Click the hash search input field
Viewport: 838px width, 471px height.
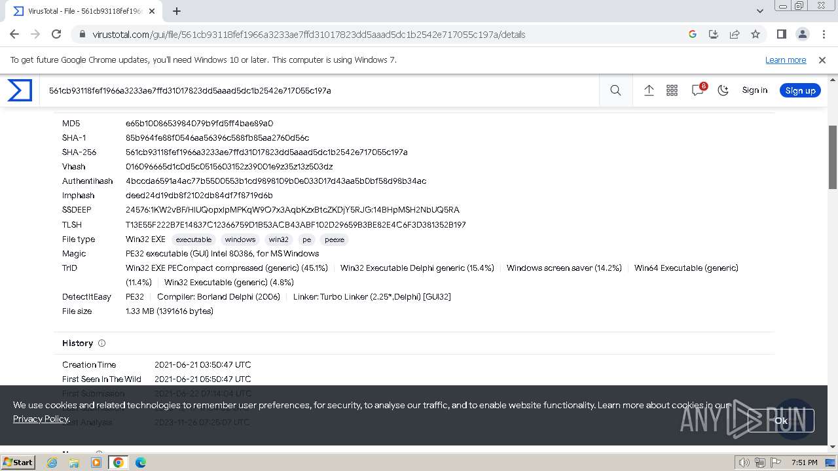coord(321,90)
